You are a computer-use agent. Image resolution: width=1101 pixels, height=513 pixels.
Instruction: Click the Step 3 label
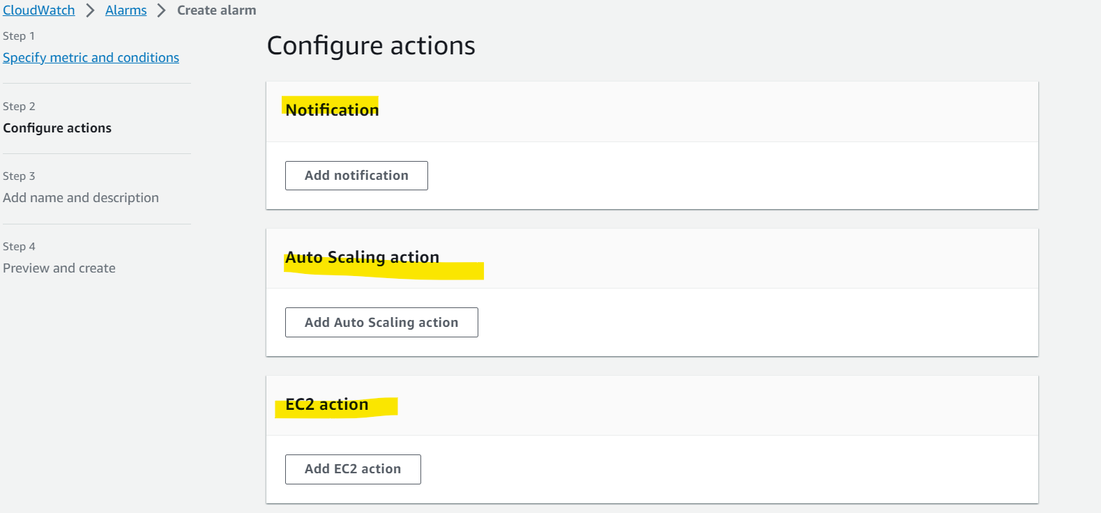point(19,176)
